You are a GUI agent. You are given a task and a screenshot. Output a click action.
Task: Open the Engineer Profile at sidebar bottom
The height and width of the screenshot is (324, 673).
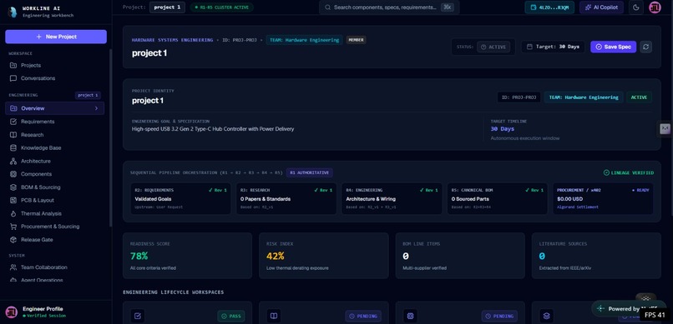[x=56, y=312]
